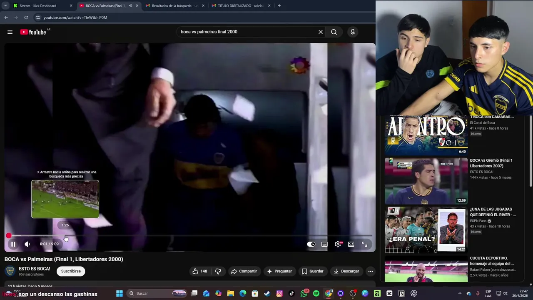Dislike the video
The height and width of the screenshot is (300, 533).
pos(218,271)
